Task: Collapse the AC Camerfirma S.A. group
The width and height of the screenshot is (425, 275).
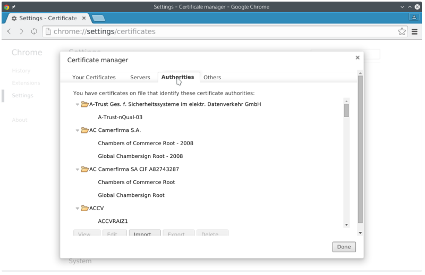Action: click(x=78, y=130)
